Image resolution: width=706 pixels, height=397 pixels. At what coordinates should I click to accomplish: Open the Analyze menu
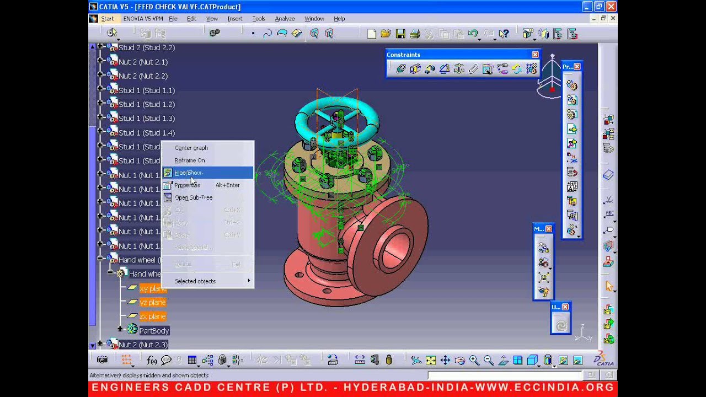(x=285, y=19)
